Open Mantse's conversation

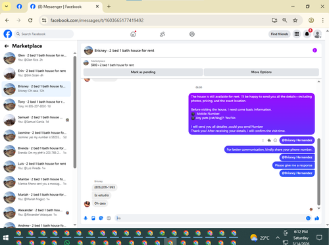tap(36, 182)
